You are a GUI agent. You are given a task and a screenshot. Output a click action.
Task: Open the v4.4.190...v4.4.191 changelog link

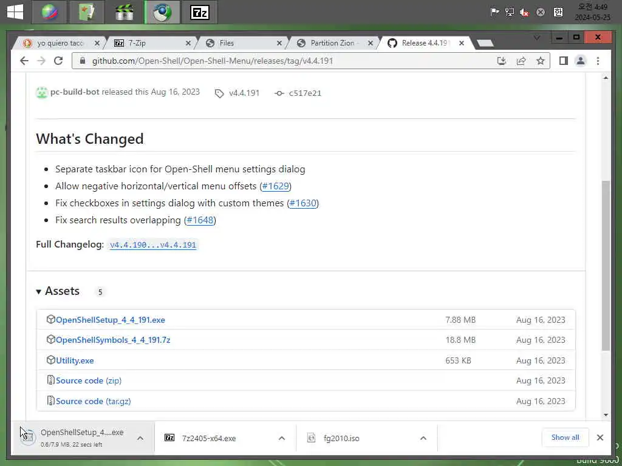point(153,245)
